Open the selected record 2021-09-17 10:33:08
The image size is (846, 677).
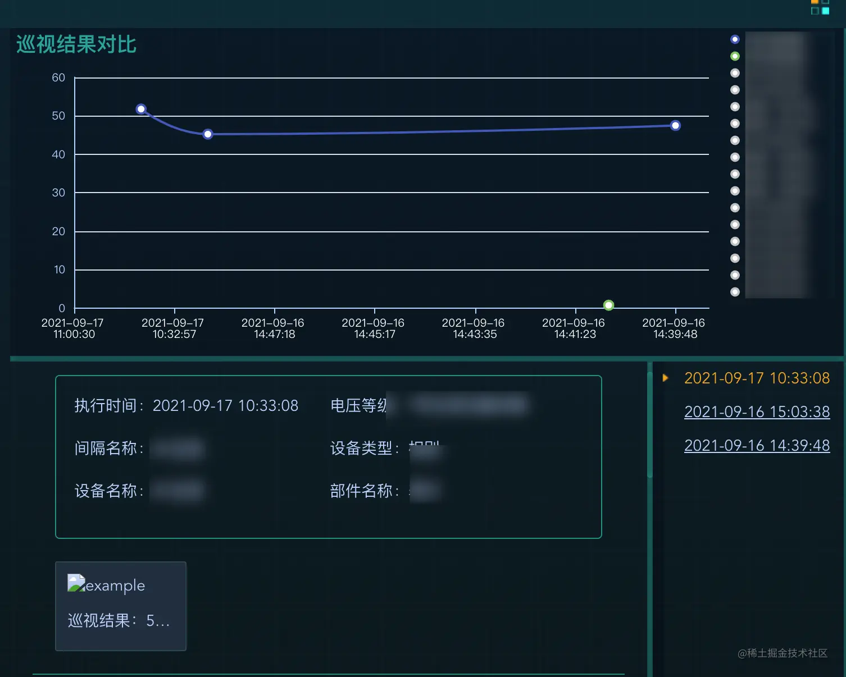click(757, 378)
